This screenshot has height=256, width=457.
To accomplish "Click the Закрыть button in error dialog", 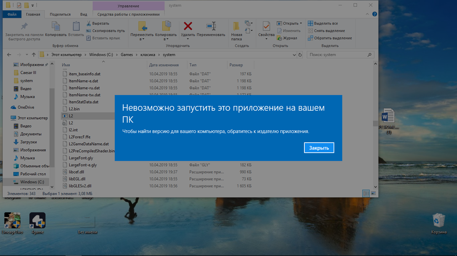I will [319, 148].
